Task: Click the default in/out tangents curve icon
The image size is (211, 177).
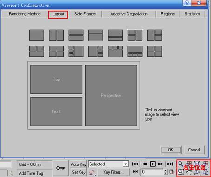Action: [x=92, y=172]
